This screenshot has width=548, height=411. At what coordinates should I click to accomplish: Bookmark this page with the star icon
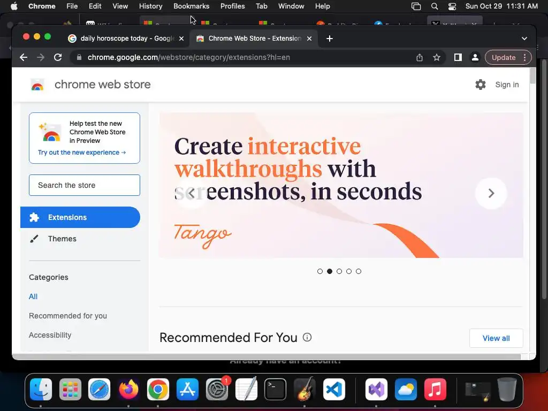tap(437, 57)
